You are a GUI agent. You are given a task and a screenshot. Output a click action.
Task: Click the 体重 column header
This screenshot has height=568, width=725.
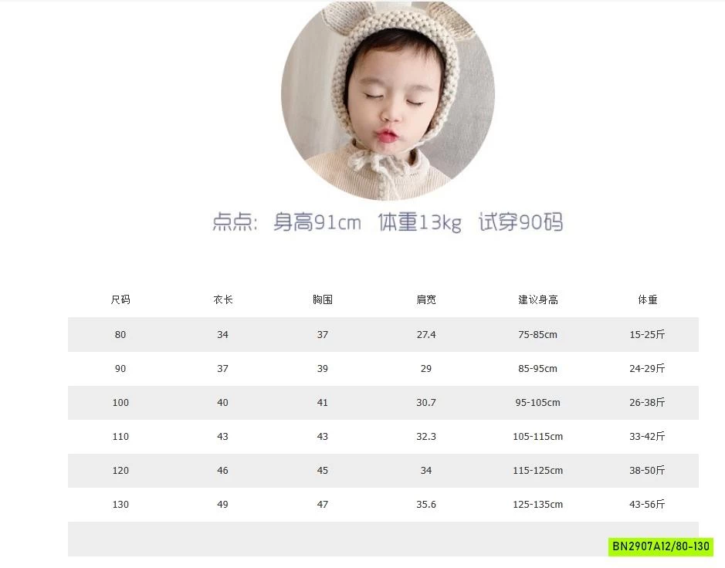(x=647, y=299)
